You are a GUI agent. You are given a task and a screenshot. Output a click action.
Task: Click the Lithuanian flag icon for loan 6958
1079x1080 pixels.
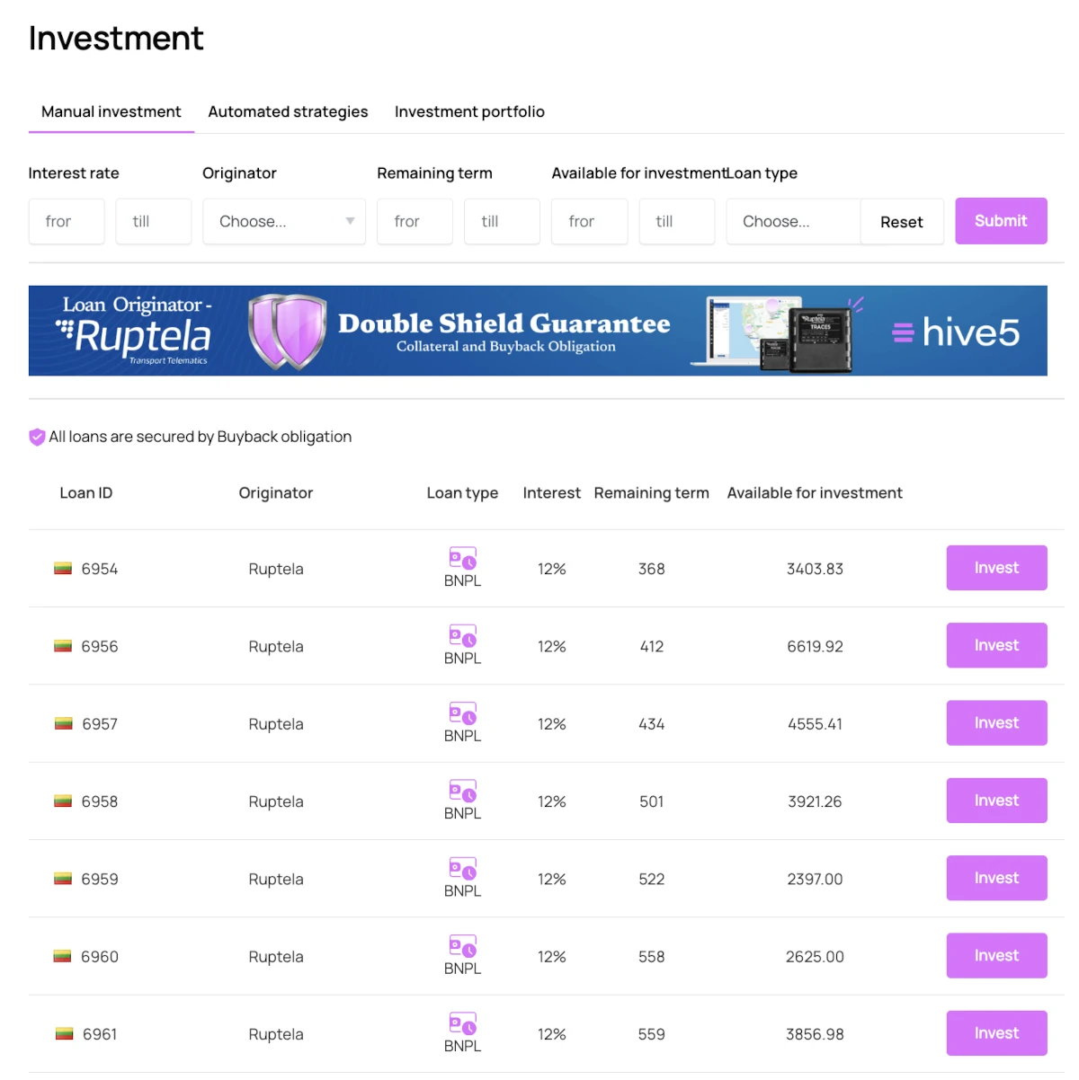(63, 801)
